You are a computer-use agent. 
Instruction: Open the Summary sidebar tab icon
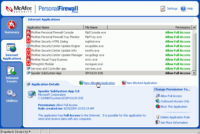(11, 25)
